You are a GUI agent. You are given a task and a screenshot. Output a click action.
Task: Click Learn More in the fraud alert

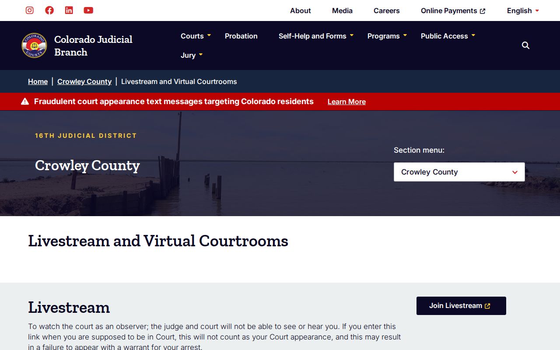tap(346, 101)
